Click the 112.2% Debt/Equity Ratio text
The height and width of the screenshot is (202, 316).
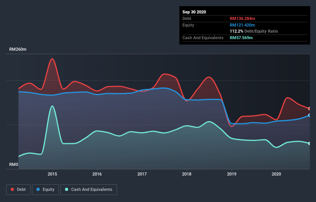point(254,31)
